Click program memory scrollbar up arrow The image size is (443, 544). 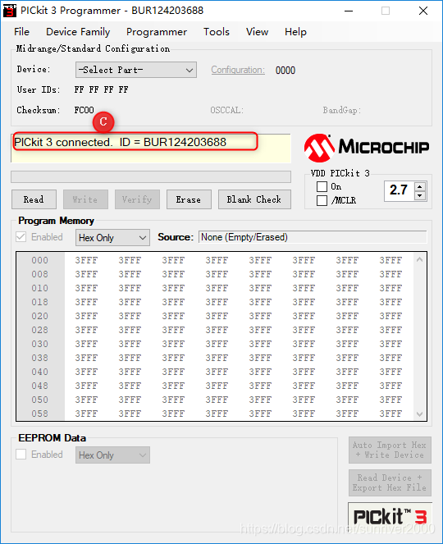(420, 259)
